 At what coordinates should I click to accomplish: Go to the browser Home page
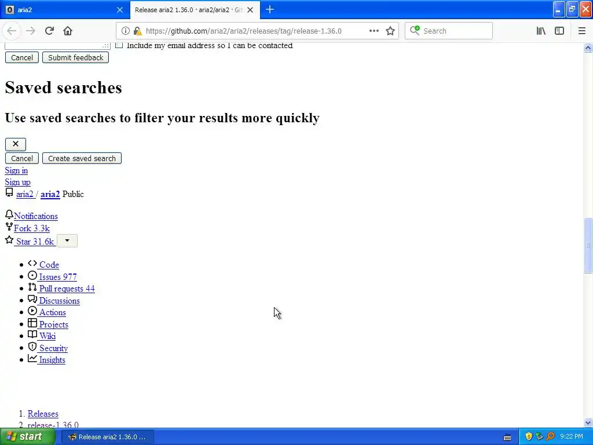pyautogui.click(x=68, y=31)
